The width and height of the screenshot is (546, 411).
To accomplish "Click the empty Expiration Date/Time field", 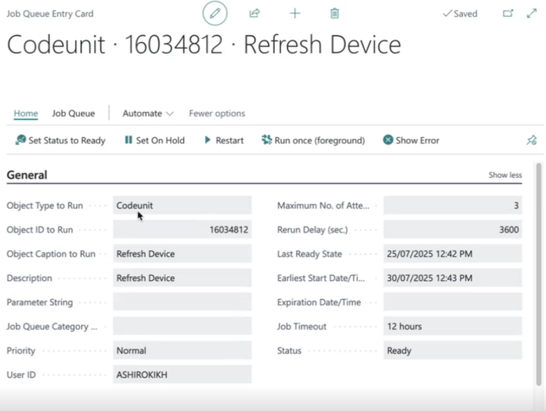I will click(452, 302).
